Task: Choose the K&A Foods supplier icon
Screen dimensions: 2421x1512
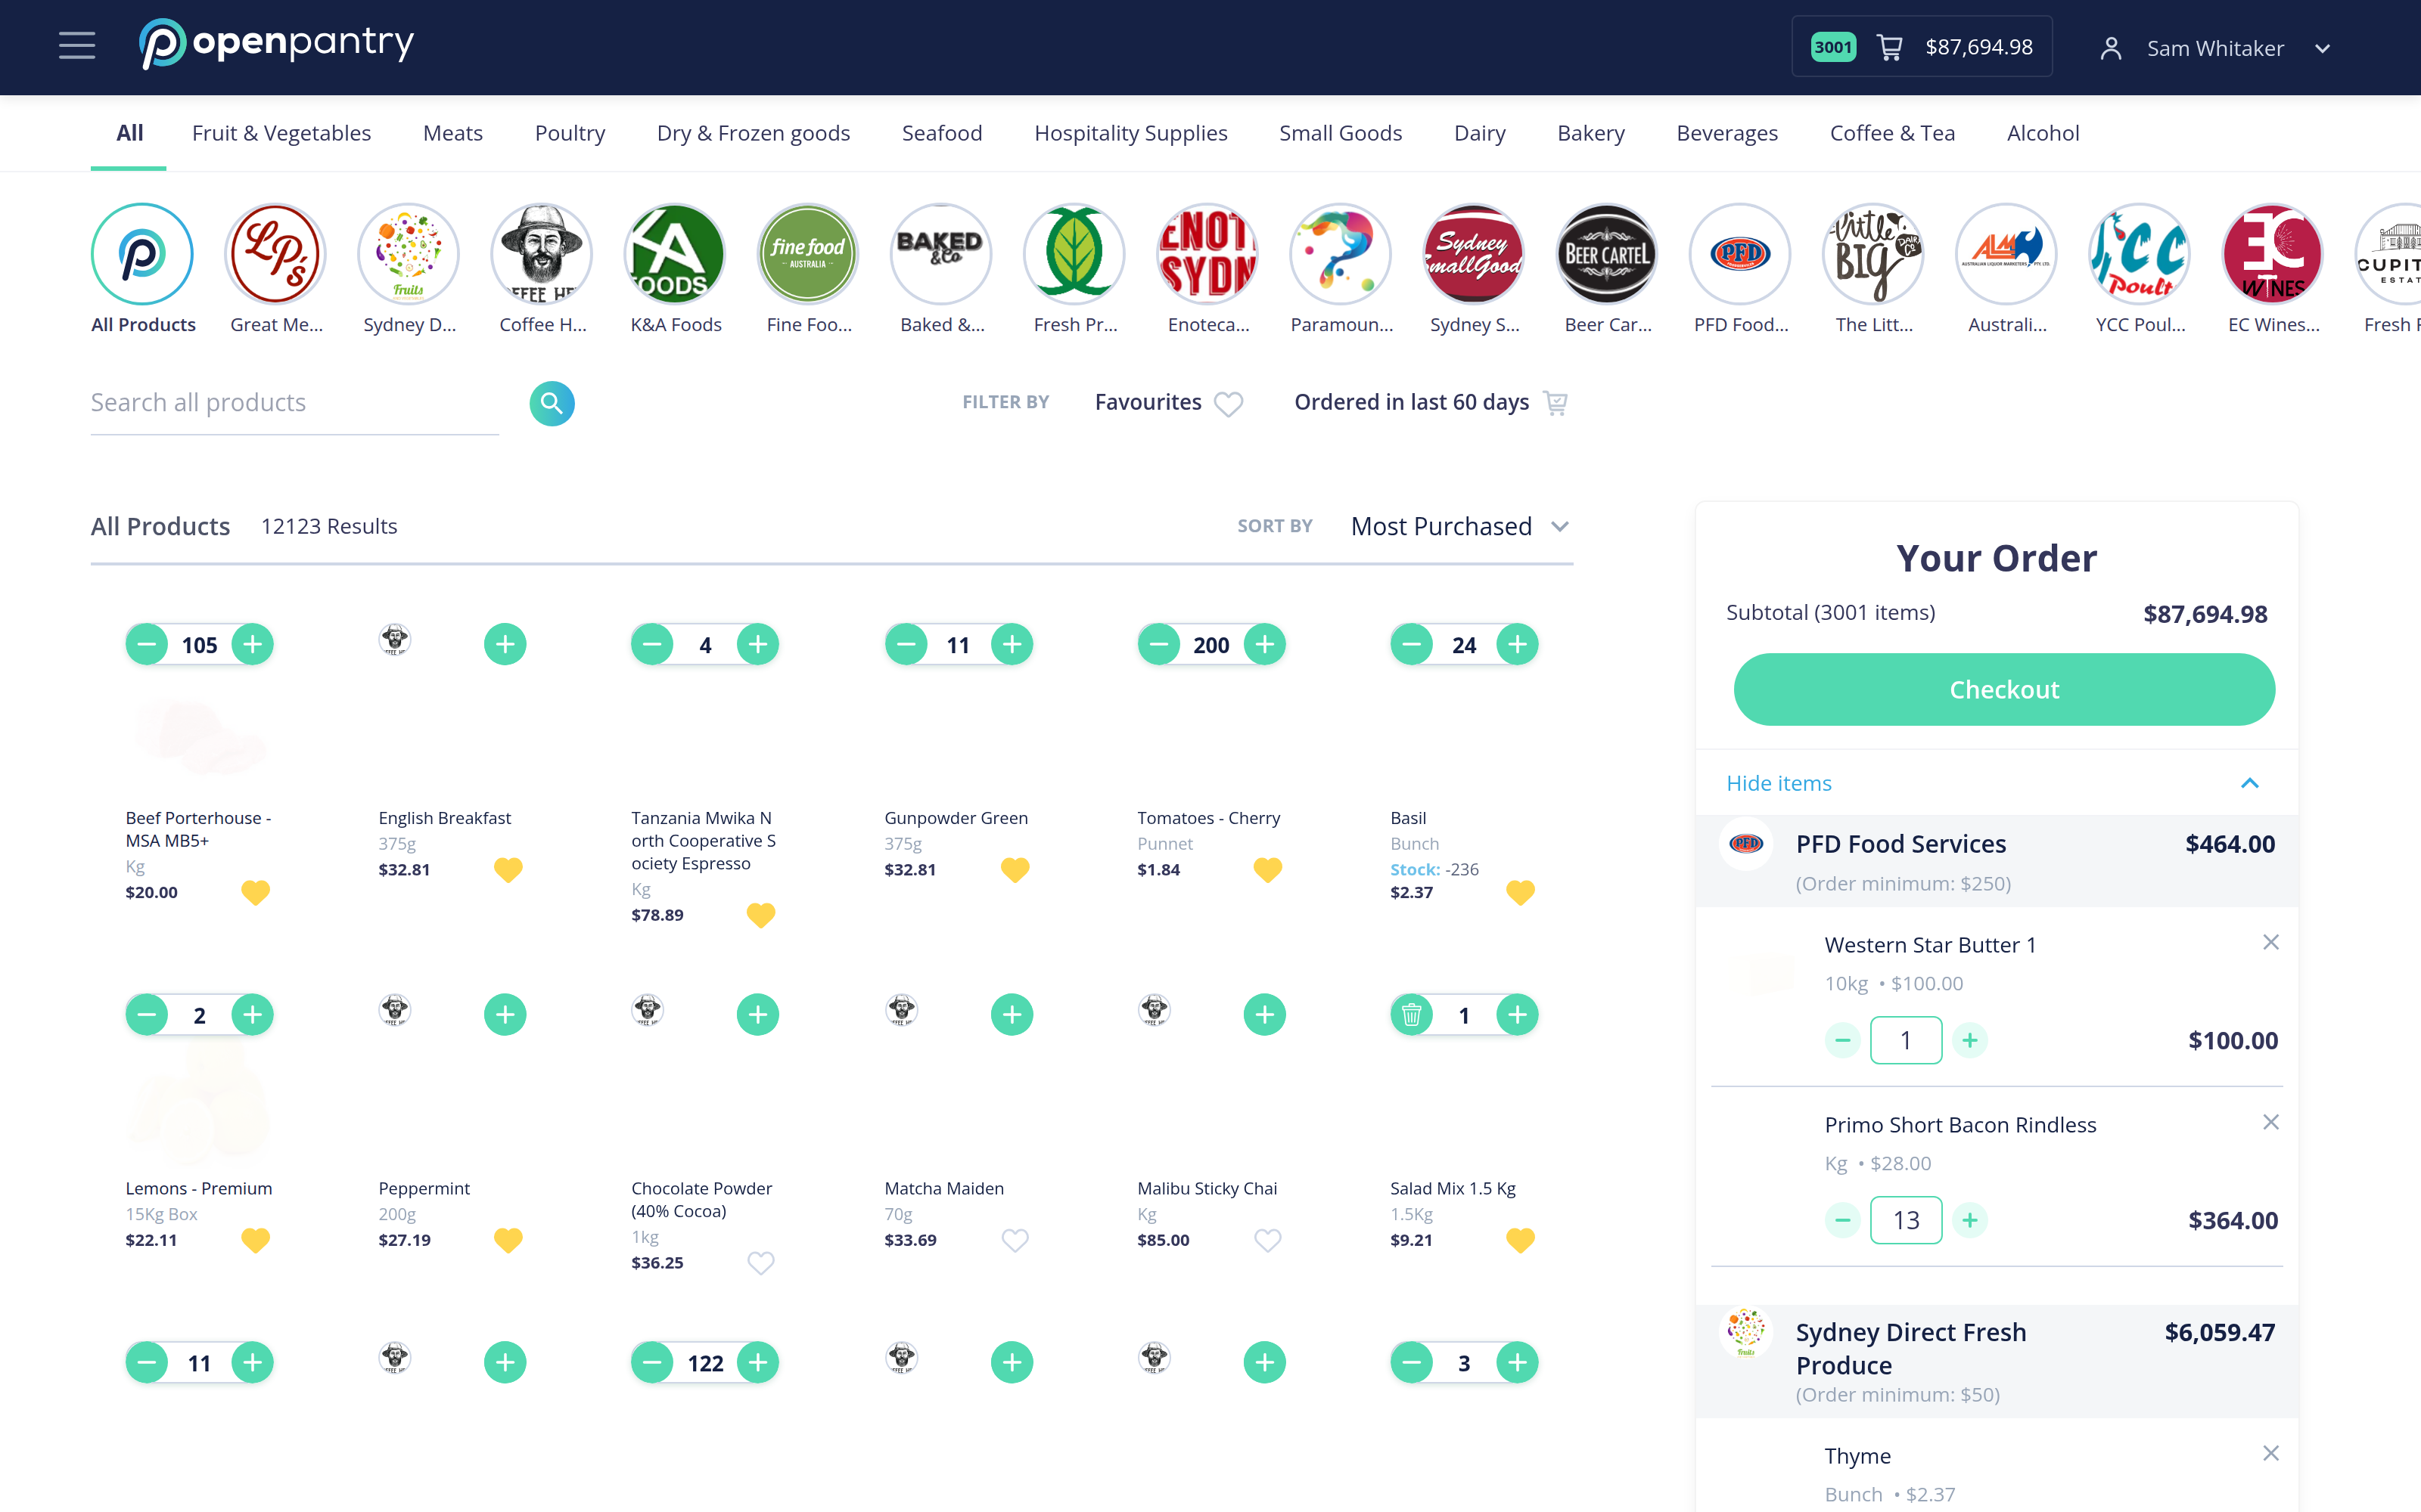Action: pos(676,254)
